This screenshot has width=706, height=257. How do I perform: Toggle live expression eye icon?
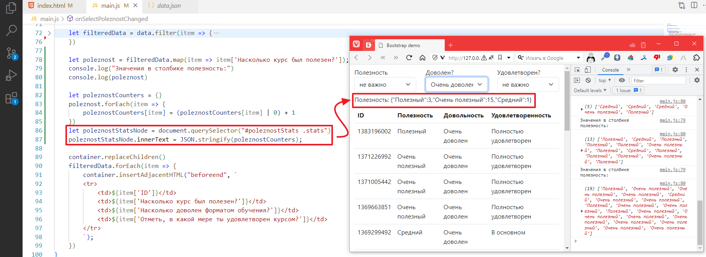(x=622, y=80)
